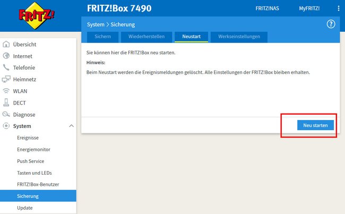Click Sicherung in the breadcrumb
The width and height of the screenshot is (345, 214).
[x=123, y=24]
